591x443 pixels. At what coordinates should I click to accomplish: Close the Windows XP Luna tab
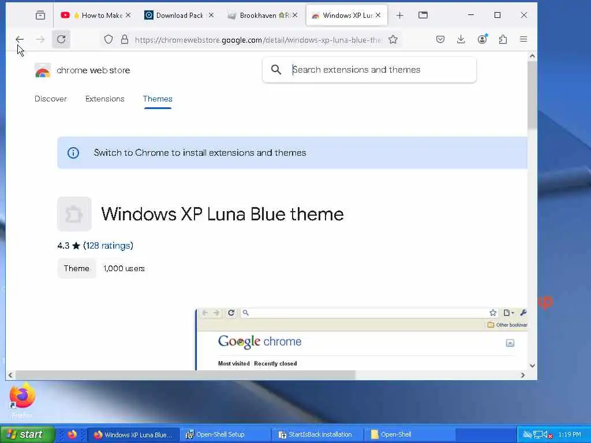[x=378, y=15]
